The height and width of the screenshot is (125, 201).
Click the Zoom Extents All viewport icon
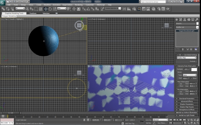click(x=198, y=120)
